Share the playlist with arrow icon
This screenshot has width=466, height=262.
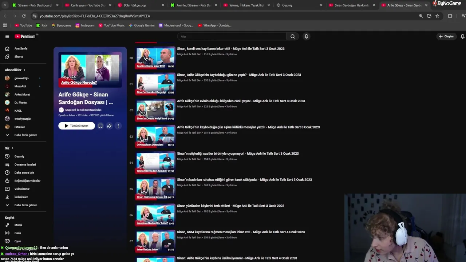tap(109, 126)
